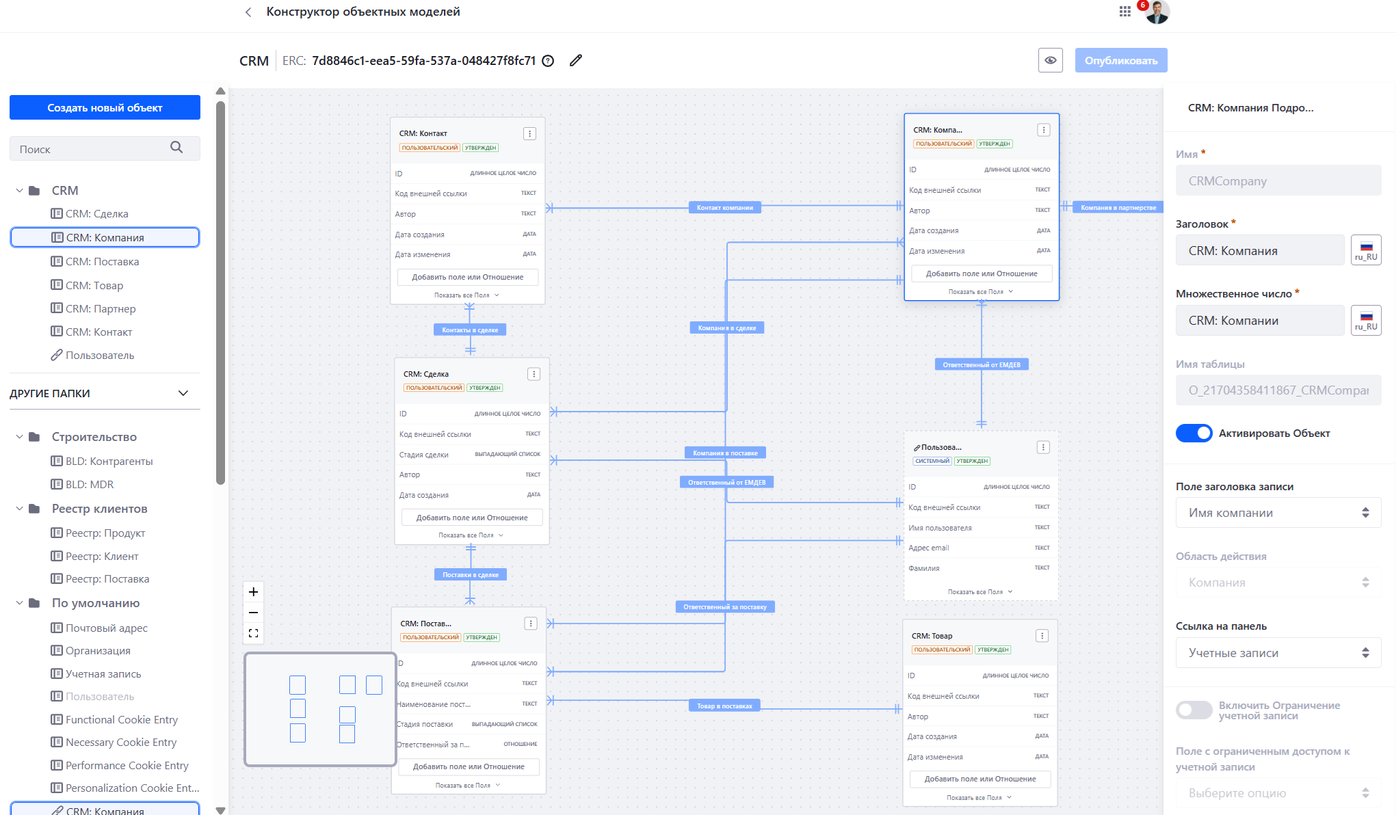Open the apps grid menu
This screenshot has width=1396, height=815.
coord(1125,12)
